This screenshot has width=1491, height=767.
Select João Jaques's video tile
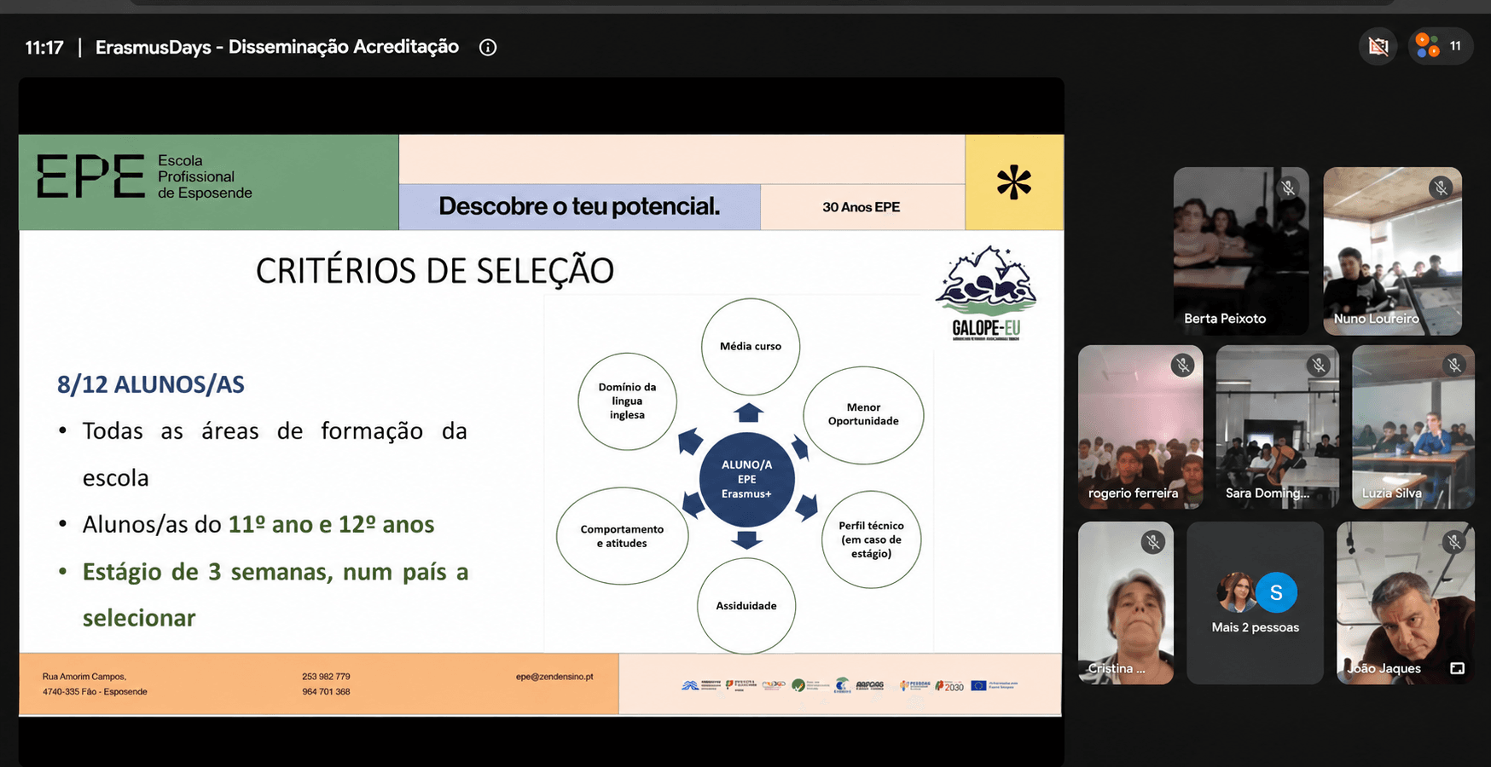[1406, 603]
